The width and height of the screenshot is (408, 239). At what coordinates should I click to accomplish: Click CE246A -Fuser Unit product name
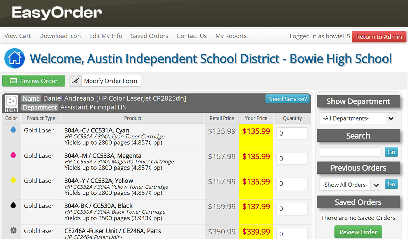click(113, 231)
